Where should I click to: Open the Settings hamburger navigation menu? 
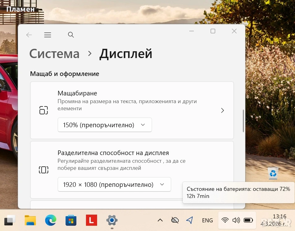[48, 35]
